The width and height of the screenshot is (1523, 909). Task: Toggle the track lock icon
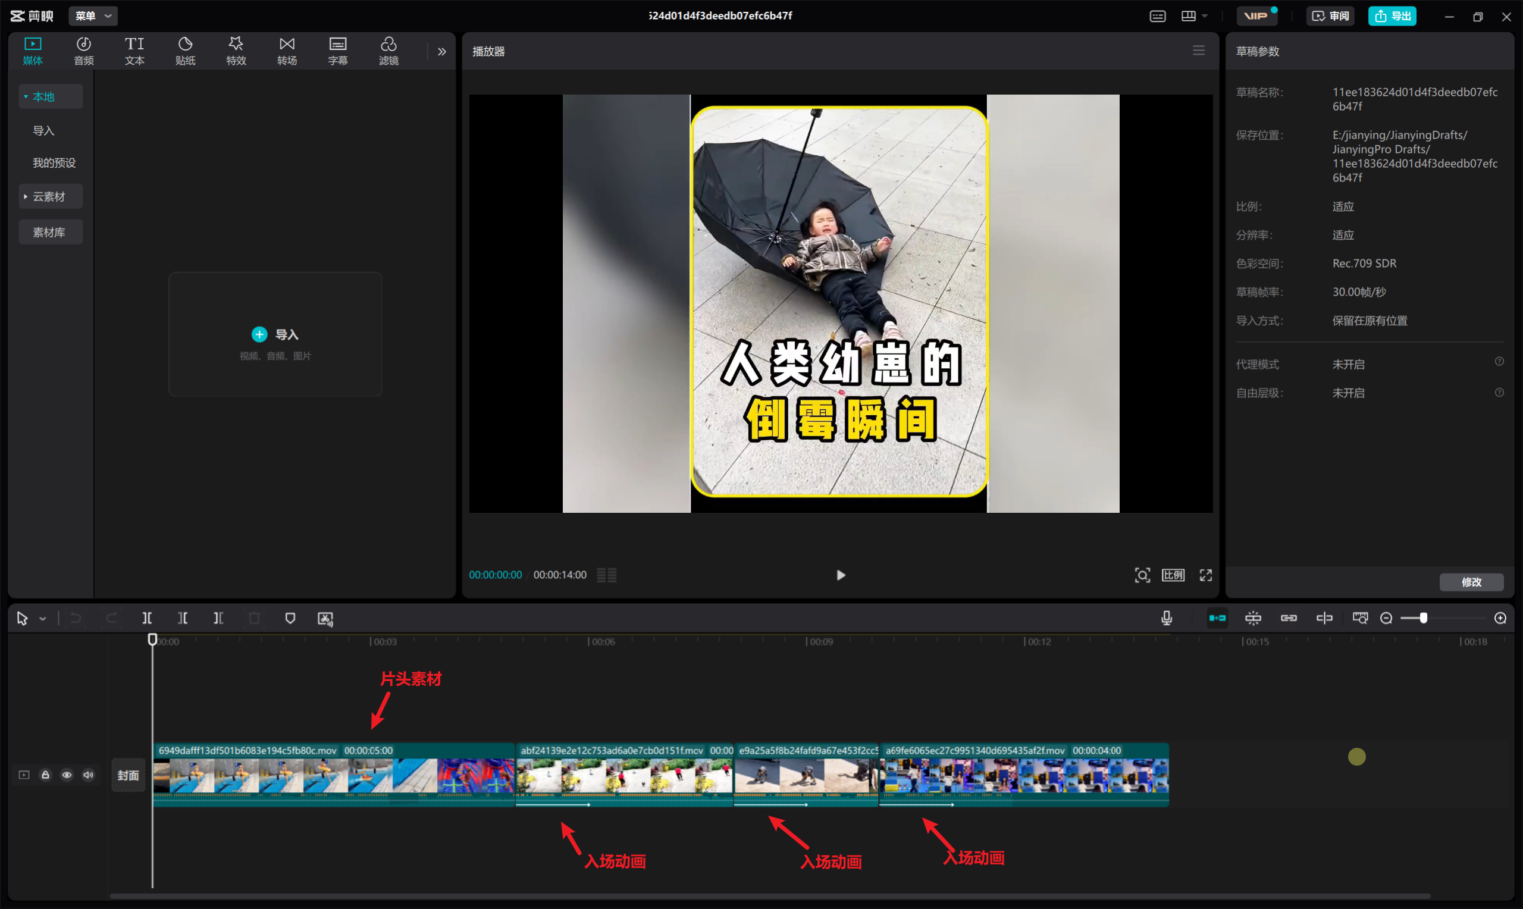(45, 775)
